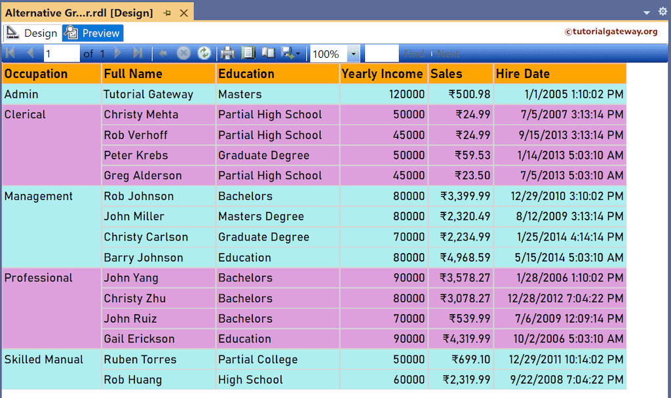This screenshot has height=398, width=671.
Task: Click the Next search result link
Action: (x=449, y=54)
